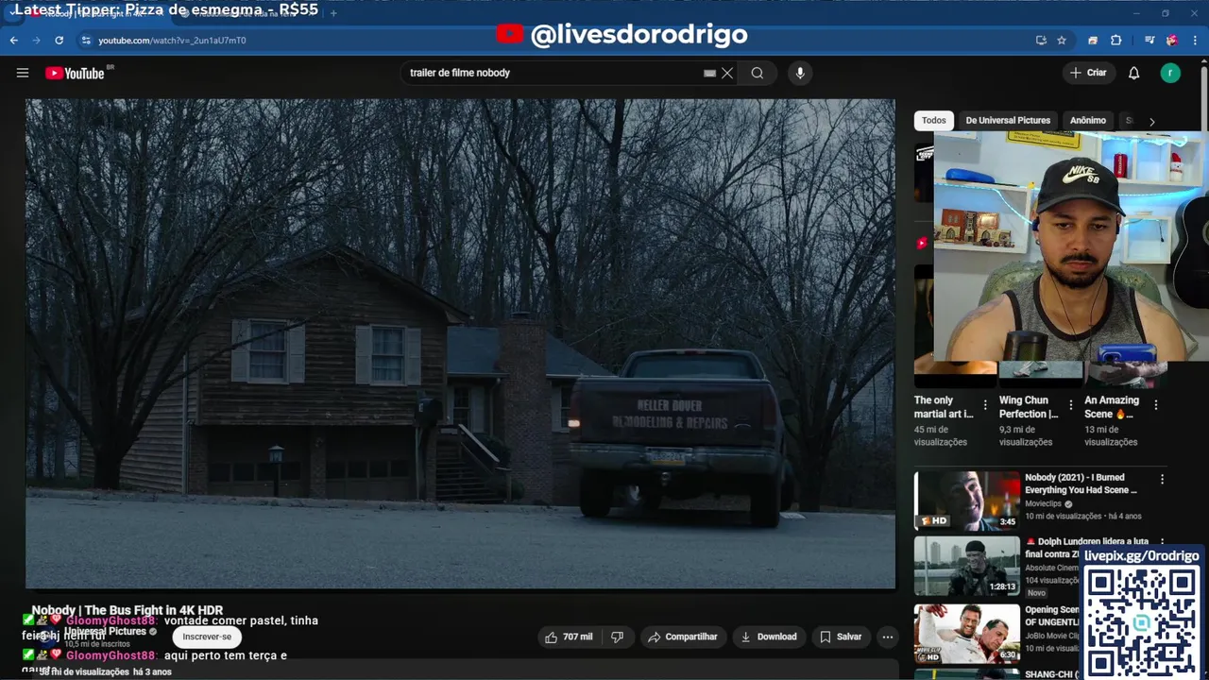Open 'Nobody (2021) - I Burned Everything' title

1081,484
